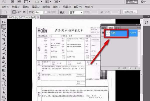
Task: Toggle visibility eye of 灰色 channel
Action: [x=103, y=33]
